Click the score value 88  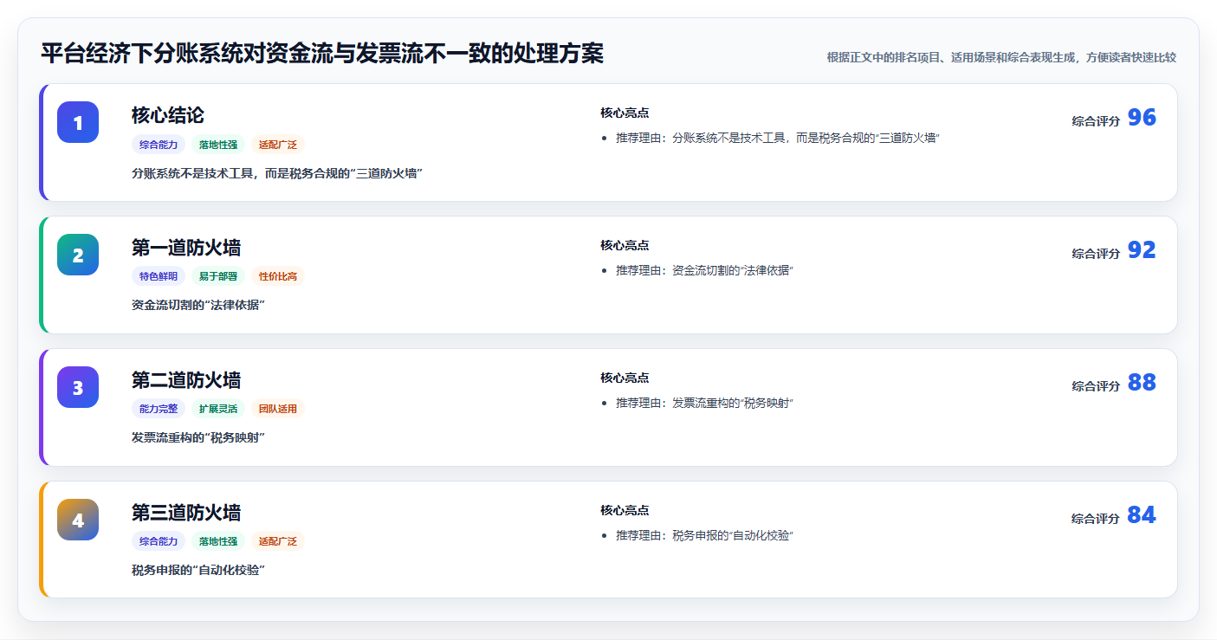pyautogui.click(x=1142, y=383)
